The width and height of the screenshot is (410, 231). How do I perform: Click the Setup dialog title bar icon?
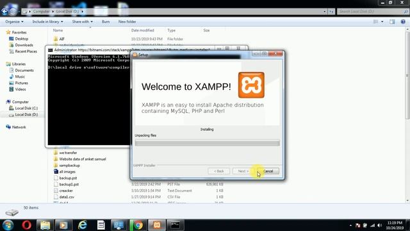135,55
